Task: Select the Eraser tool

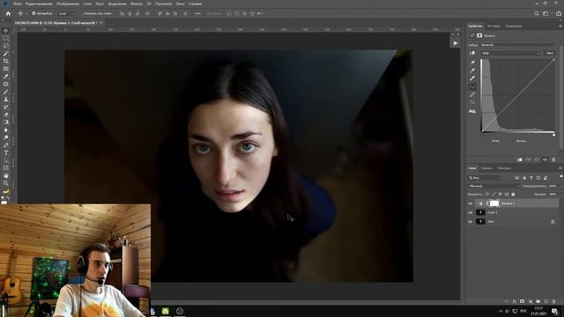Action: pyautogui.click(x=6, y=114)
